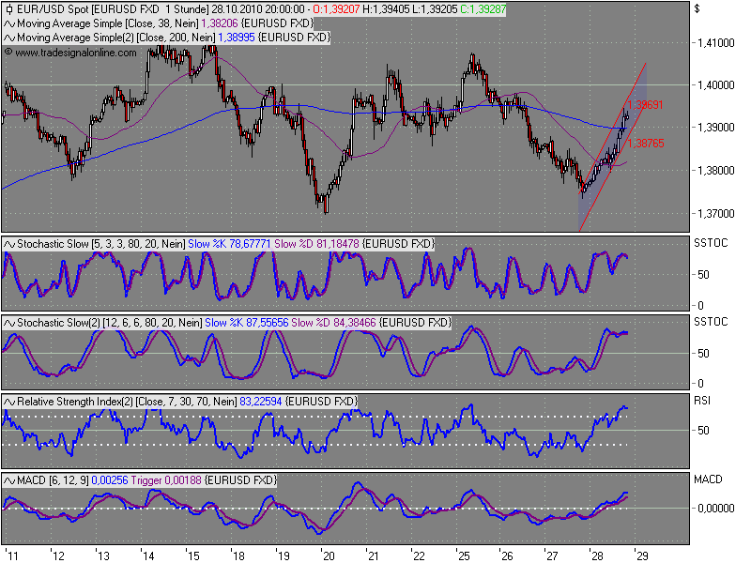
Task: Click the 200-period average value 1,38995
Action: tap(237, 38)
